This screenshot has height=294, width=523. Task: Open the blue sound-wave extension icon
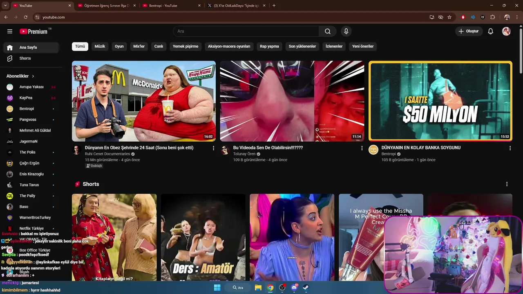(x=473, y=17)
